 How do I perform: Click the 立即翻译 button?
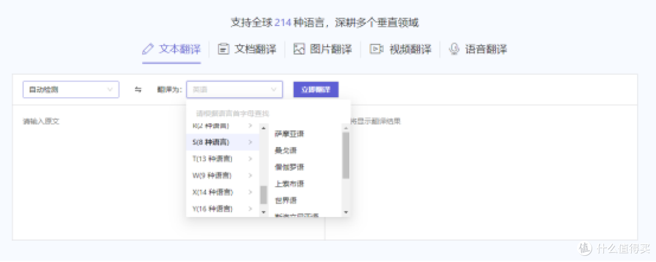[316, 89]
